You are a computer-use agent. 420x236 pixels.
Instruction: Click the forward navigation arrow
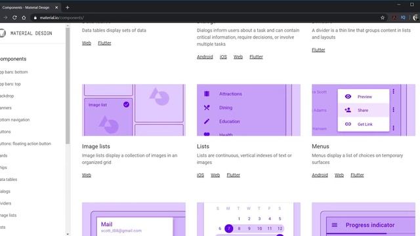coord(5,18)
